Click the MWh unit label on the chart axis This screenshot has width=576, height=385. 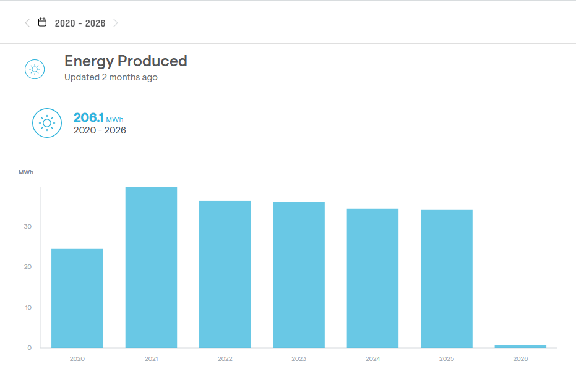[x=26, y=172]
